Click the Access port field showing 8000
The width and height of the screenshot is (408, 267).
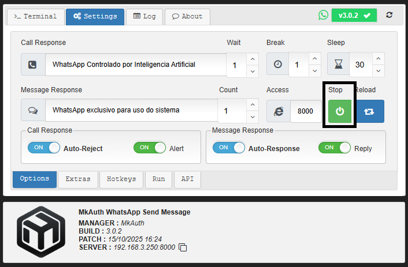pyautogui.click(x=306, y=111)
